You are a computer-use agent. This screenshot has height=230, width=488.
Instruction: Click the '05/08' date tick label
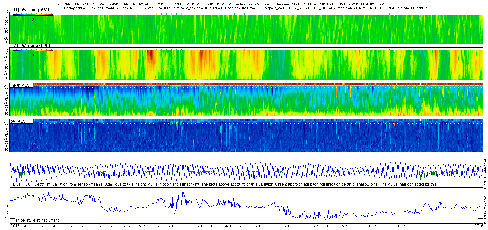184,226
